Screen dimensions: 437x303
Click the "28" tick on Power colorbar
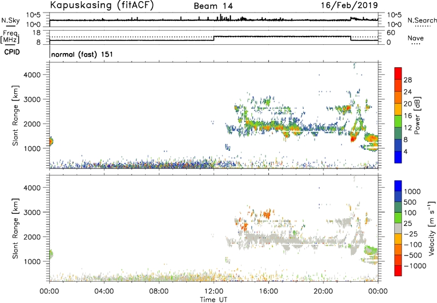point(408,80)
